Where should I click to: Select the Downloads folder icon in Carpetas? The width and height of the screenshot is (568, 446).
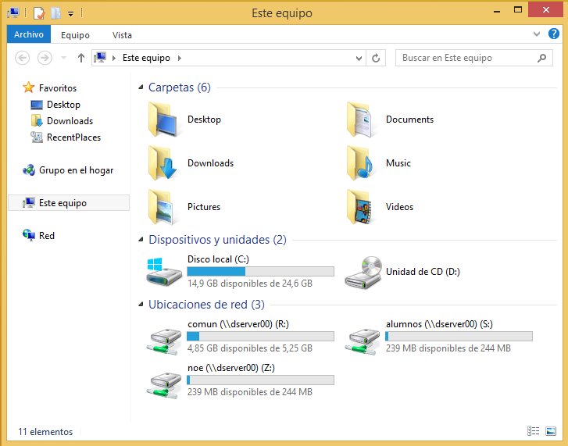[163, 163]
